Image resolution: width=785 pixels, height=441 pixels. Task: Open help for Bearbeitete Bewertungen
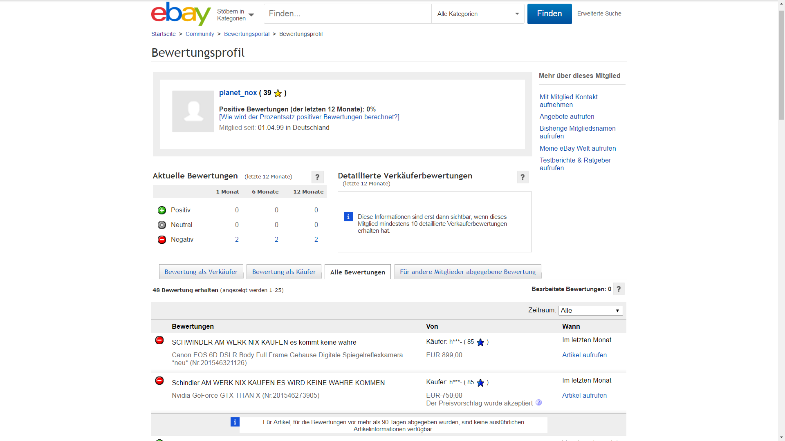(x=619, y=289)
